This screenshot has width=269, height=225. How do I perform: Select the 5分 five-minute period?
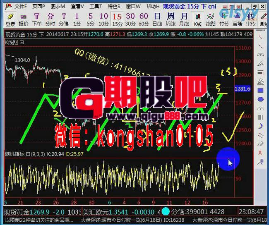90,20
